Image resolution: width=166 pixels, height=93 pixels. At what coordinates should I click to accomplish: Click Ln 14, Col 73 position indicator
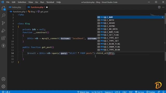click(97, 92)
